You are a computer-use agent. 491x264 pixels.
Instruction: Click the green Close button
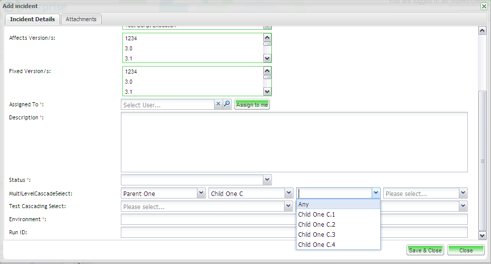[x=466, y=250]
